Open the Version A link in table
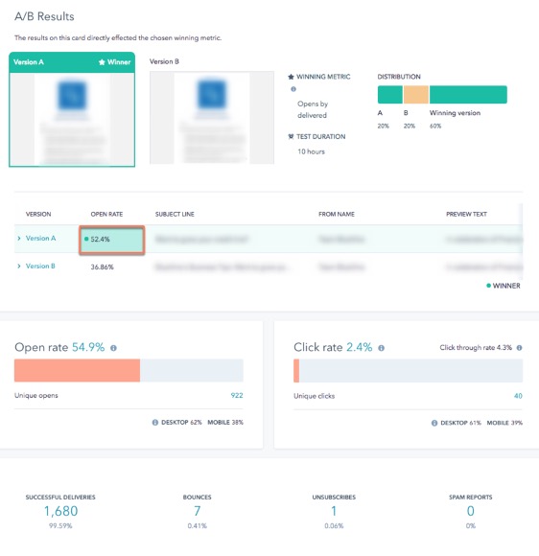Image resolution: width=539 pixels, height=556 pixels. (41, 239)
